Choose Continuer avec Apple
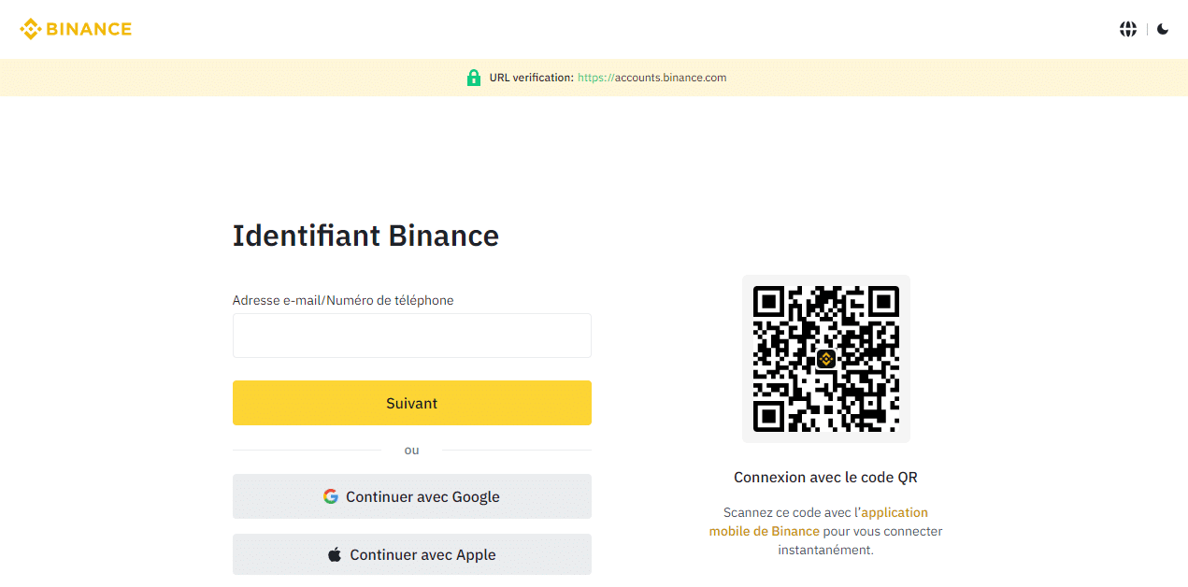Screen dimensions: 1188x587 411,553
